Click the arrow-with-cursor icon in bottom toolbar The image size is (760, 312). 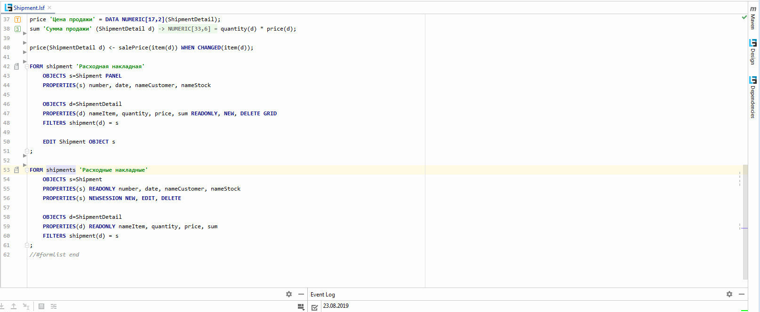(x=26, y=306)
